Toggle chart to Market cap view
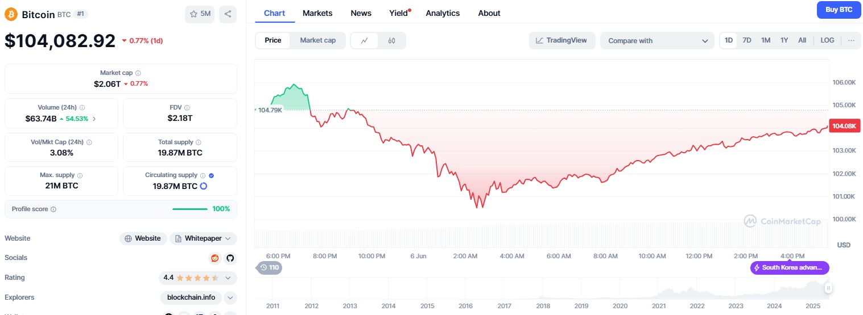 coord(317,40)
